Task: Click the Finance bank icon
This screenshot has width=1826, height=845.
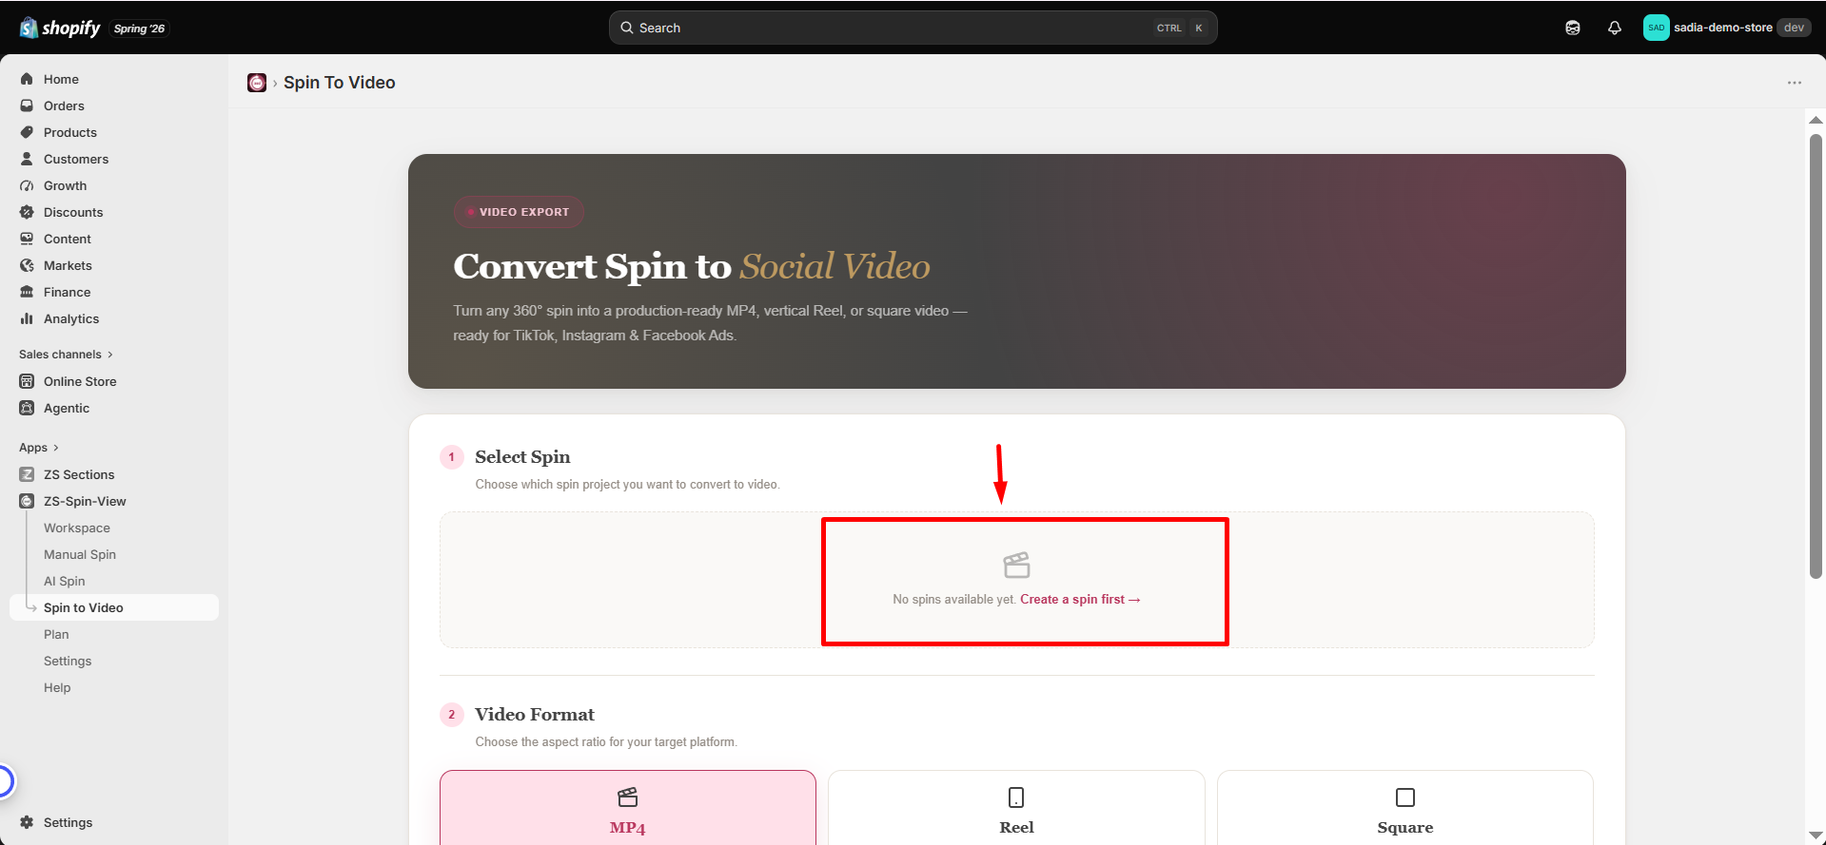Action: [x=27, y=292]
